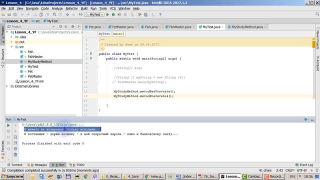The width and height of the screenshot is (320, 180).
Task: Open the UTF-8 encoding selector
Action: pos(302,170)
